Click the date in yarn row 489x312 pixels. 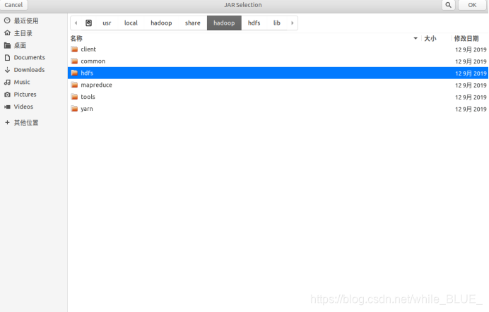point(471,109)
